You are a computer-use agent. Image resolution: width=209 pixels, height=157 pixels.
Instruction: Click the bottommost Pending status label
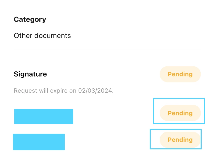click(x=180, y=140)
